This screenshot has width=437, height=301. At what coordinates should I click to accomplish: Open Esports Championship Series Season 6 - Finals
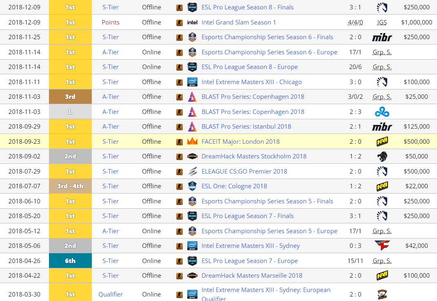[267, 37]
